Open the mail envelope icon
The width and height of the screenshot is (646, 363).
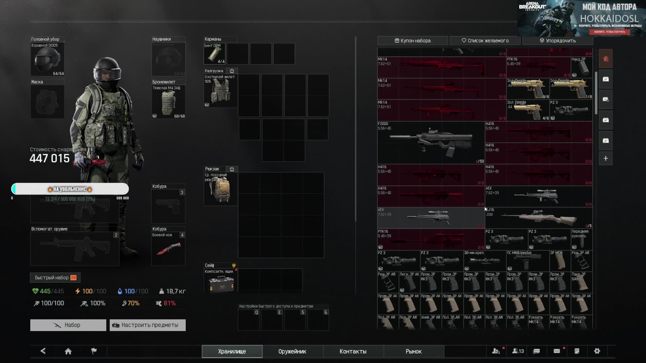click(x=557, y=351)
